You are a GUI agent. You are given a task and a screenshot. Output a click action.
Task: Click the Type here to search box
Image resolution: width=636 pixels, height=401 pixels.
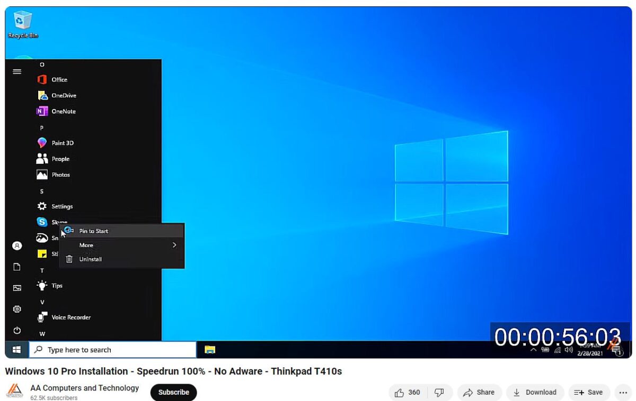point(112,350)
